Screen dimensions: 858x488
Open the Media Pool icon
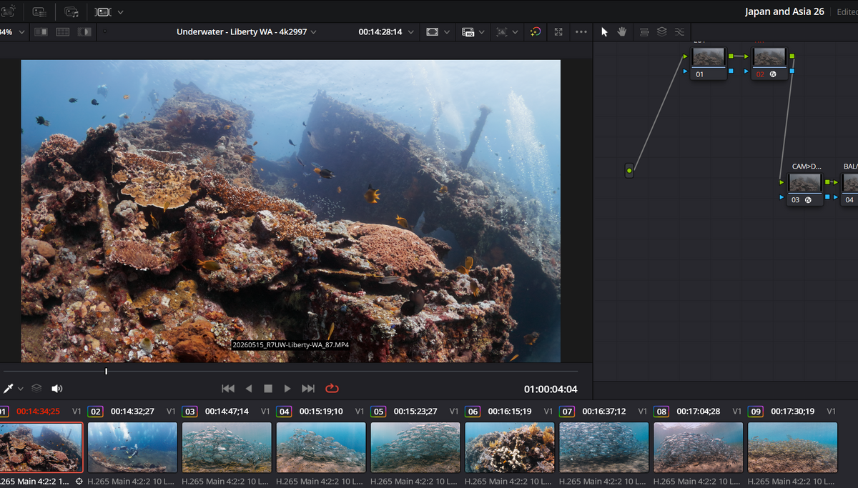(71, 11)
